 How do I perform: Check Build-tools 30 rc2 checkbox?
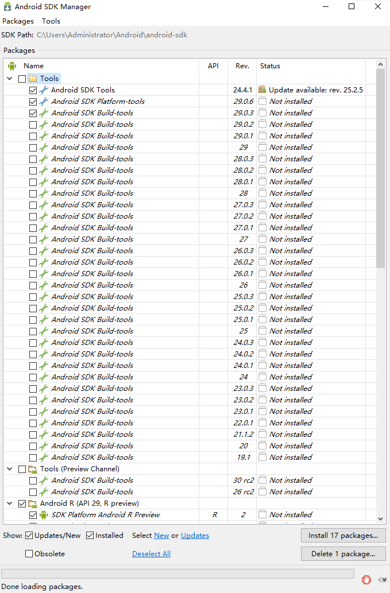pyautogui.click(x=33, y=480)
